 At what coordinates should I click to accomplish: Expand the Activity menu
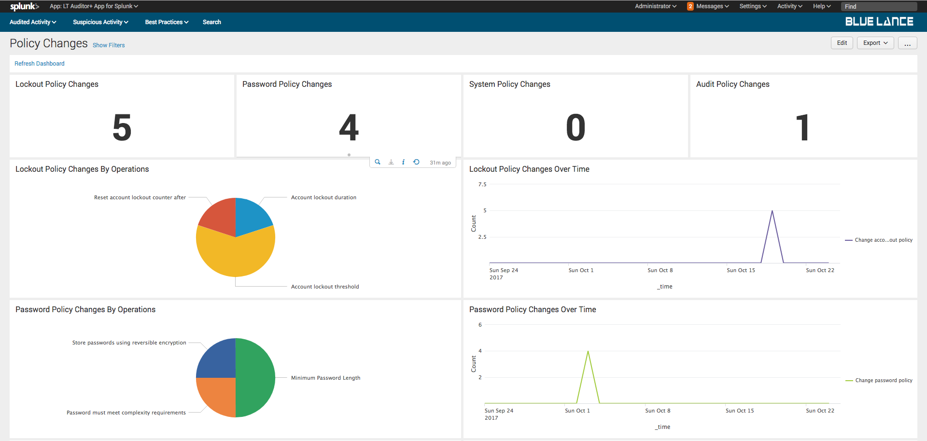point(789,6)
